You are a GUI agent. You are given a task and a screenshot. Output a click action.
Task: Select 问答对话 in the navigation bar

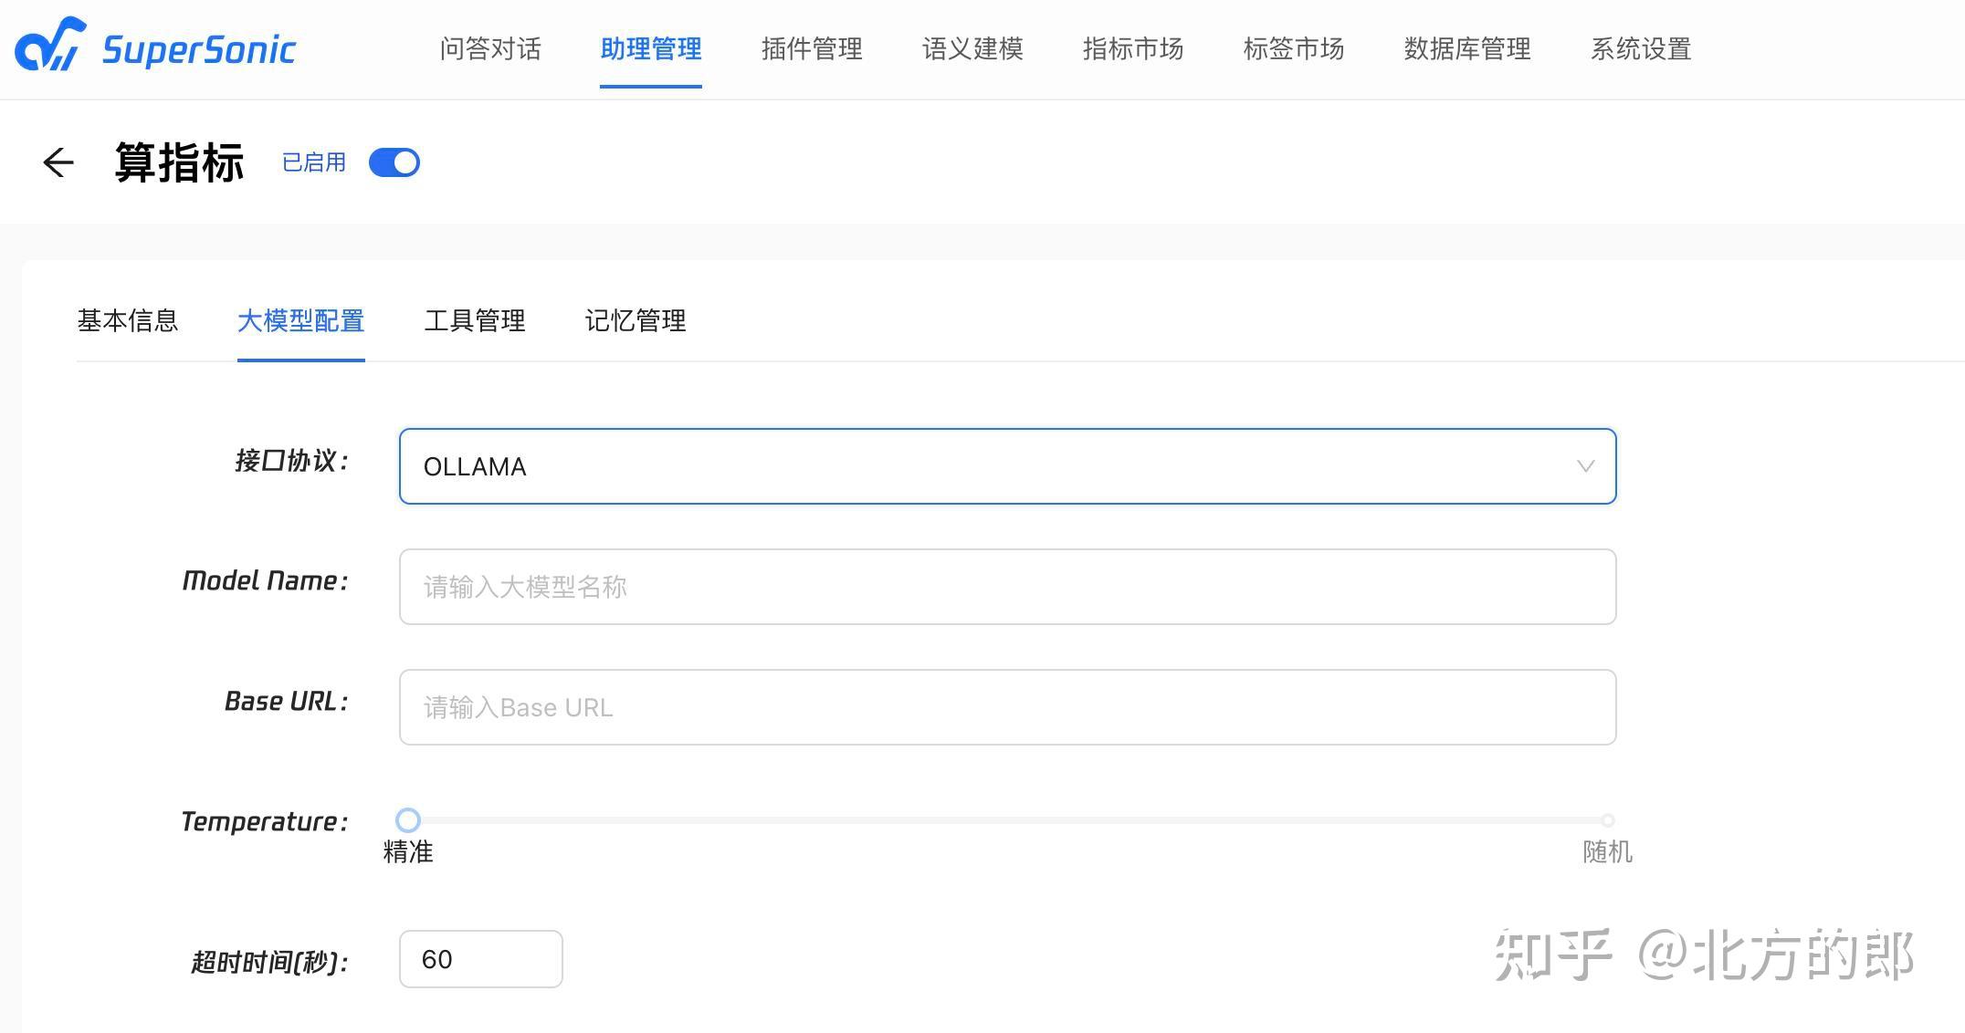click(489, 49)
